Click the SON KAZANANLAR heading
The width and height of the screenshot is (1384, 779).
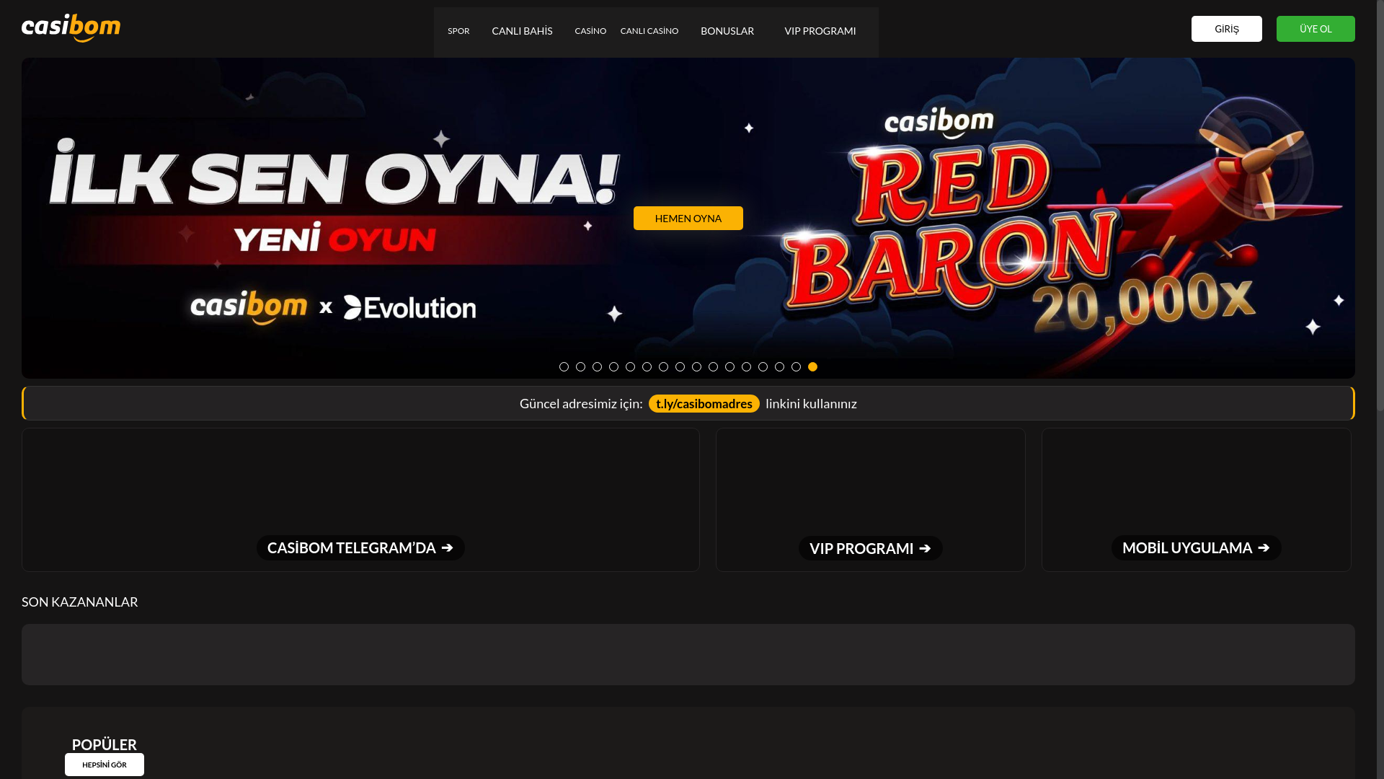[80, 602]
